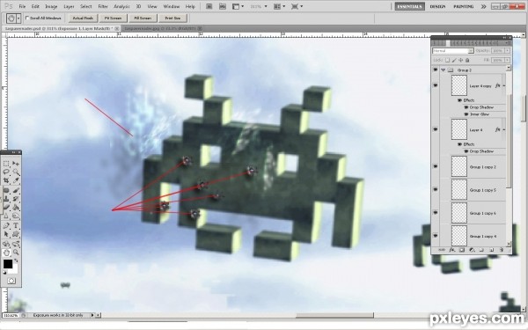Select the Spot Healing Brush tool
The height and width of the screenshot is (330, 528).
click(x=6, y=191)
